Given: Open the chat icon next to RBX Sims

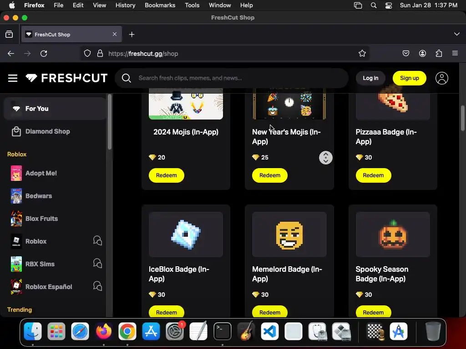Looking at the screenshot, I should (x=97, y=263).
